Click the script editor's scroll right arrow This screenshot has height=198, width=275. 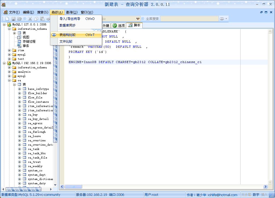pos(265,187)
